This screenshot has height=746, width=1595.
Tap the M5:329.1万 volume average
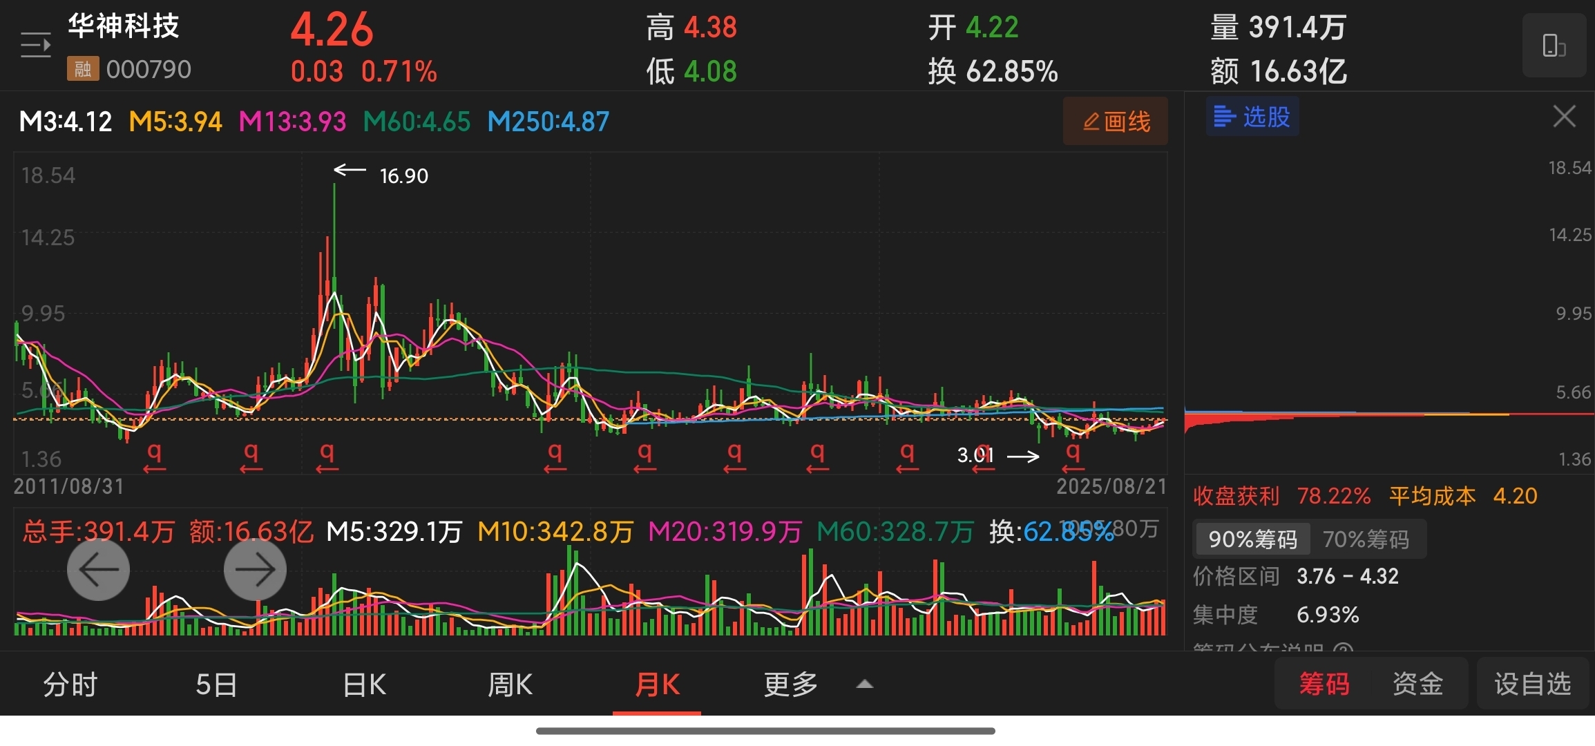(x=394, y=531)
